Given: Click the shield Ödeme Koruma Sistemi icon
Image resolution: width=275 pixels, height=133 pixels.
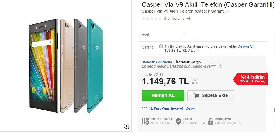Looking at the screenshot, I should [x=179, y=121].
